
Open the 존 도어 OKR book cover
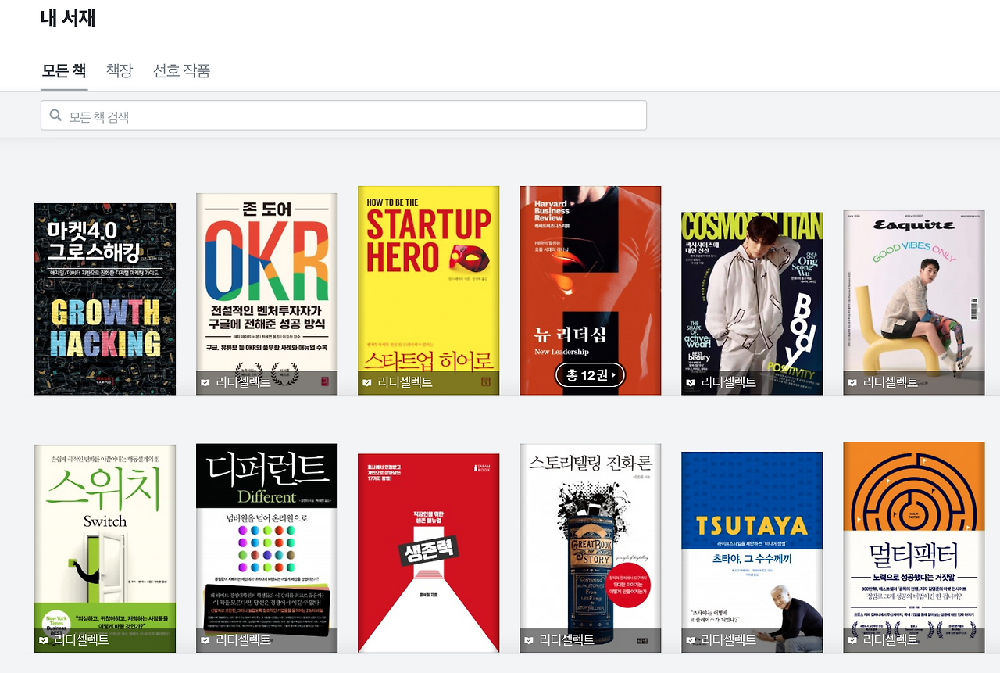point(267,295)
